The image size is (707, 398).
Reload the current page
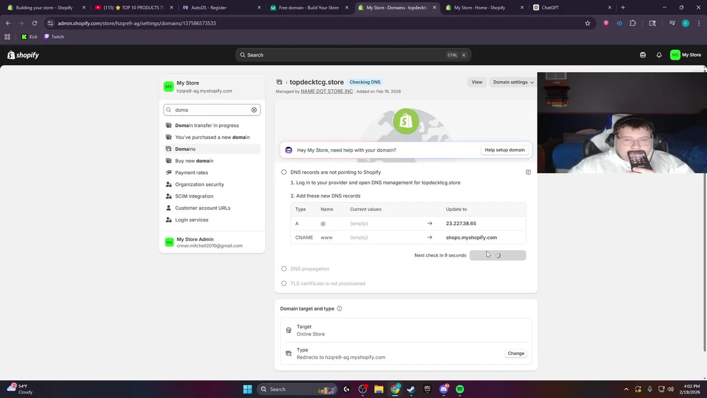click(x=34, y=23)
